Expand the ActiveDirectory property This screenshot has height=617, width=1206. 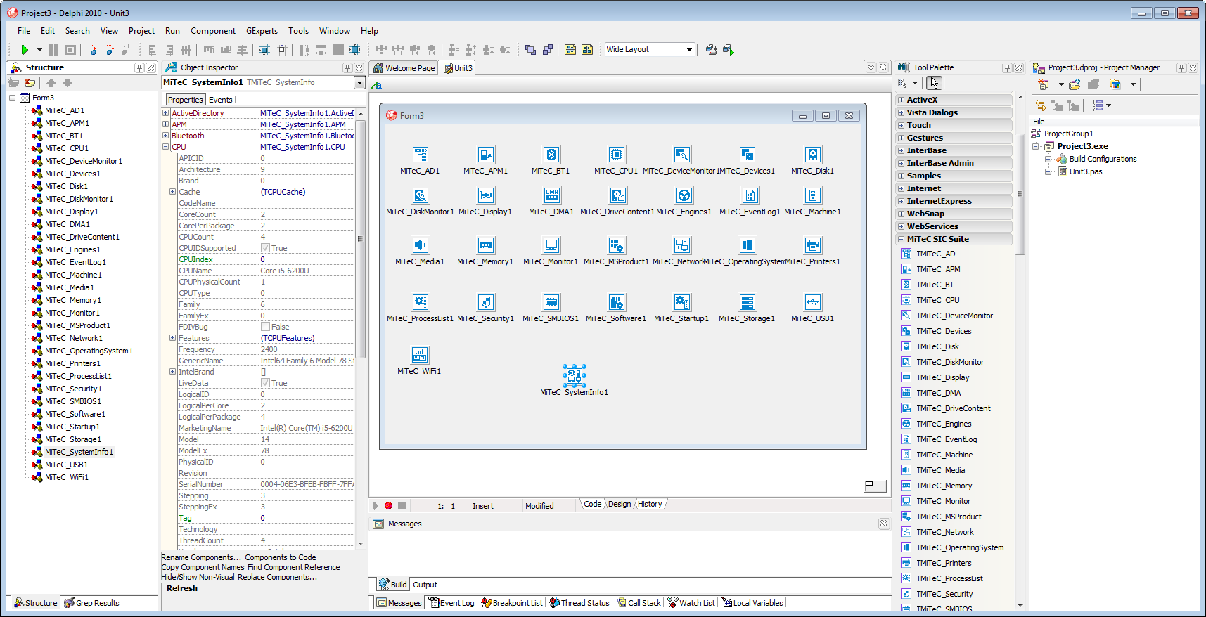tap(166, 113)
